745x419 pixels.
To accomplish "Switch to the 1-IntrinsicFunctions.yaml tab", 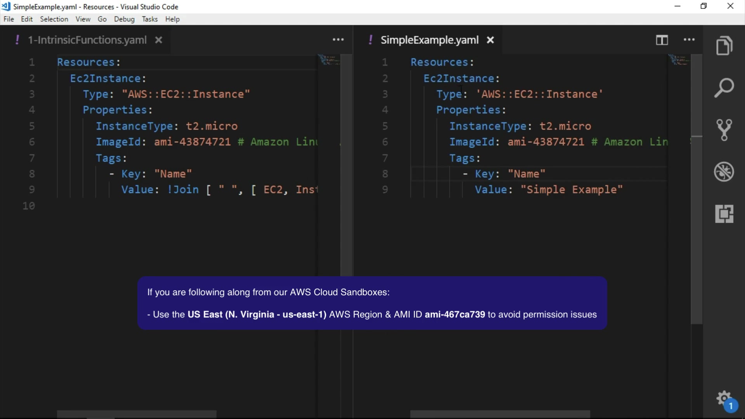I will coord(87,40).
